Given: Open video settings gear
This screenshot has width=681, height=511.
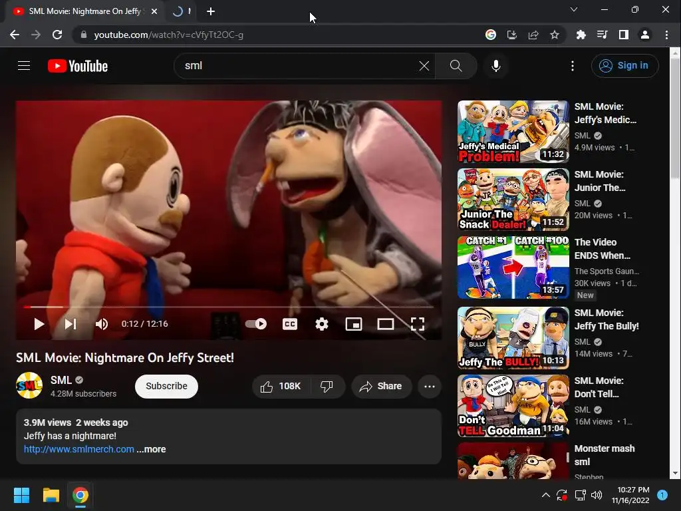Looking at the screenshot, I should (321, 324).
